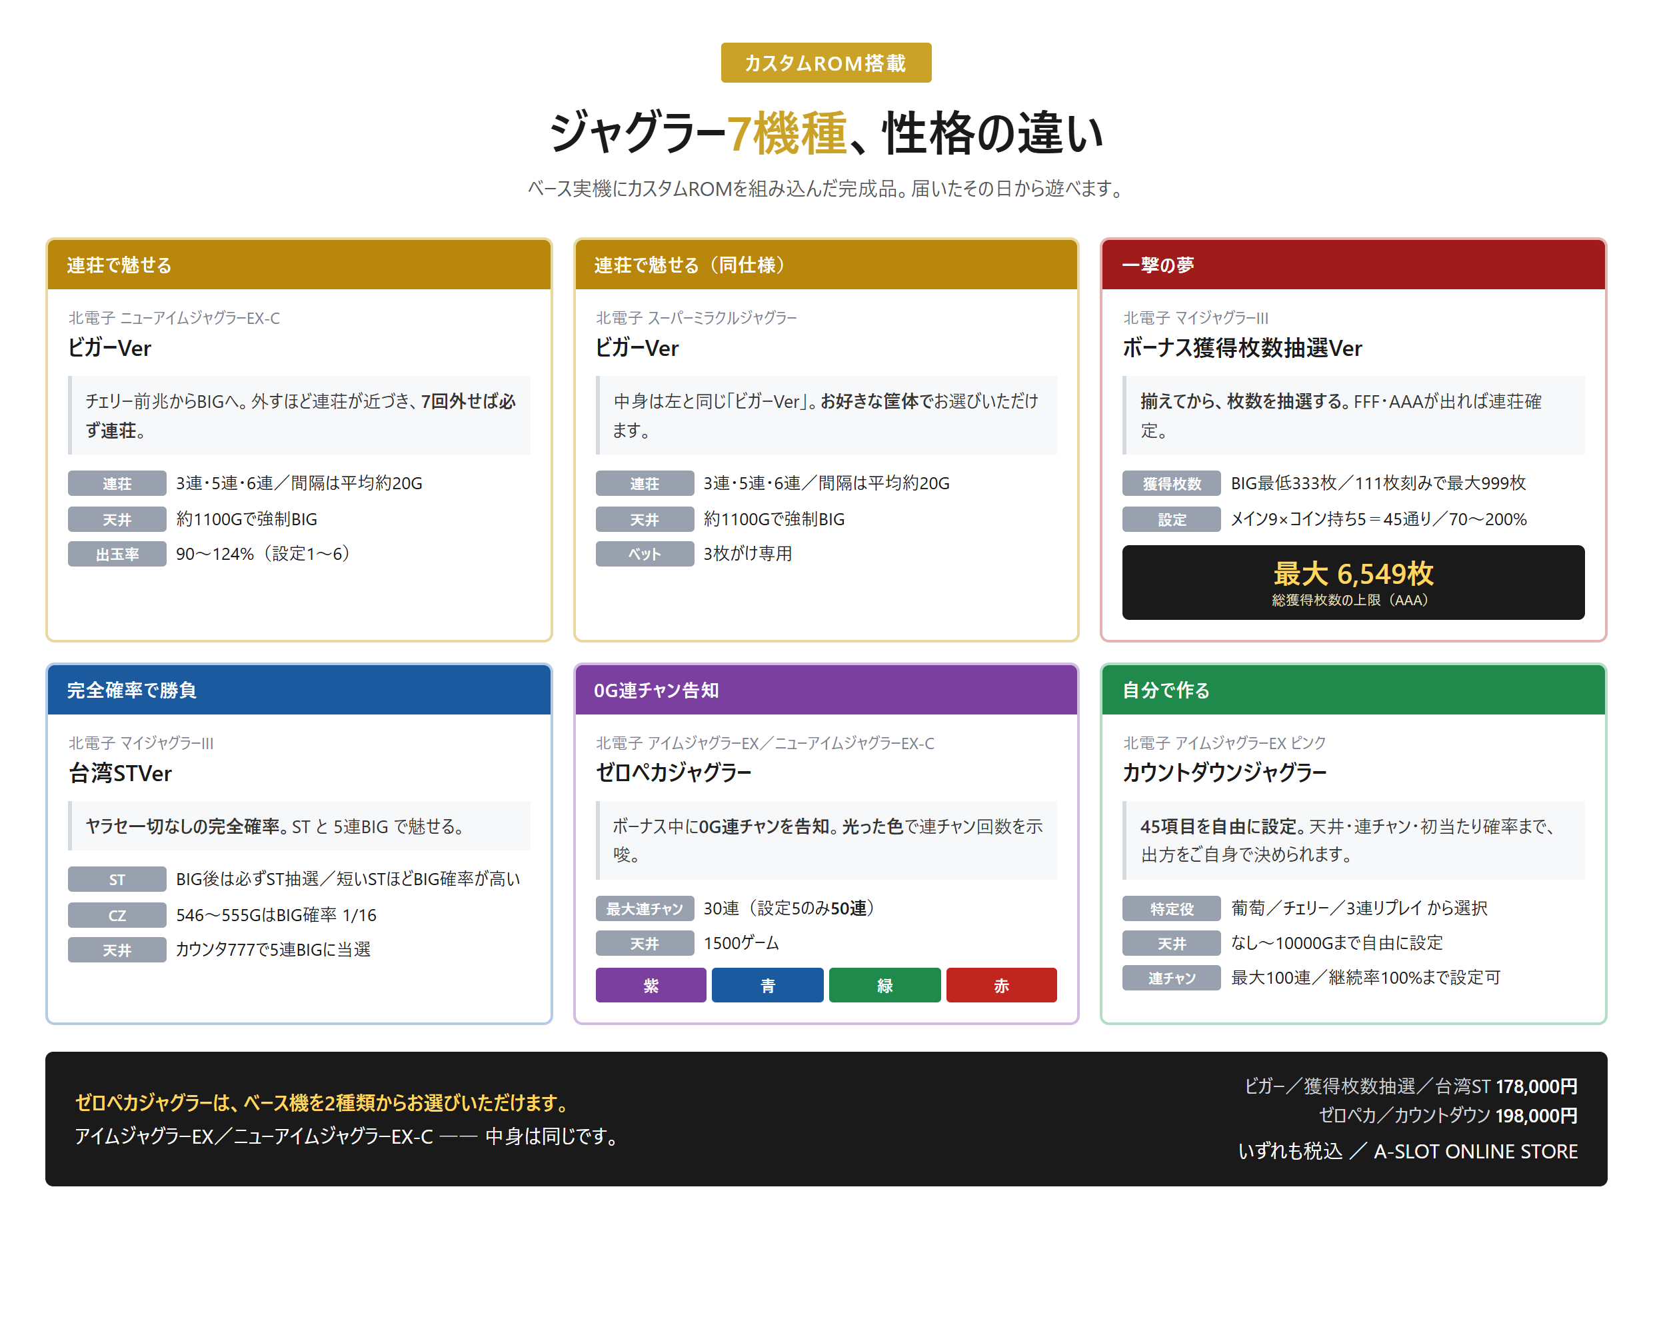Click the value 1500ゲーム
The image size is (1653, 1333).
[x=741, y=943]
